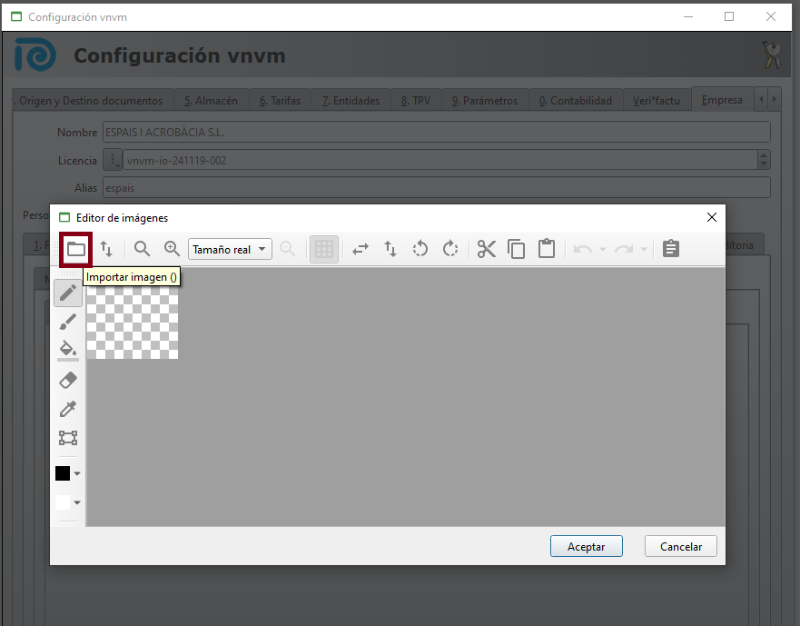Pick the Eyedropper color picker tool
800x626 pixels.
[68, 409]
